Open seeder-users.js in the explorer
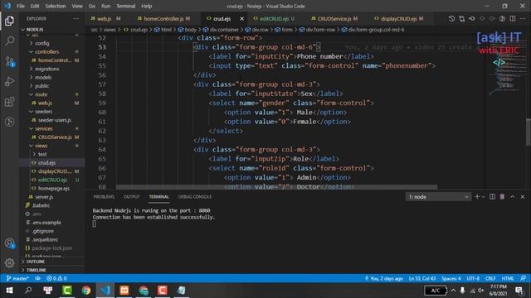531x298 pixels. coord(55,120)
